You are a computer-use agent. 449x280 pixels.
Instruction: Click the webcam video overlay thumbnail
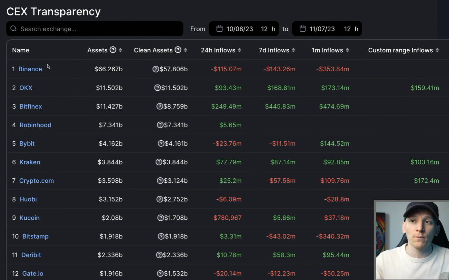point(412,240)
